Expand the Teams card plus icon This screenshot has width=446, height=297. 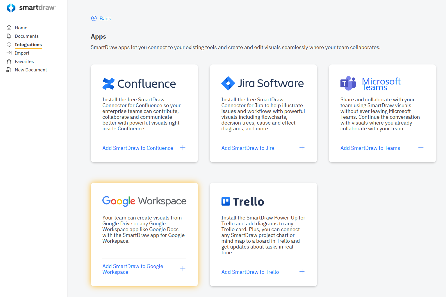click(421, 148)
